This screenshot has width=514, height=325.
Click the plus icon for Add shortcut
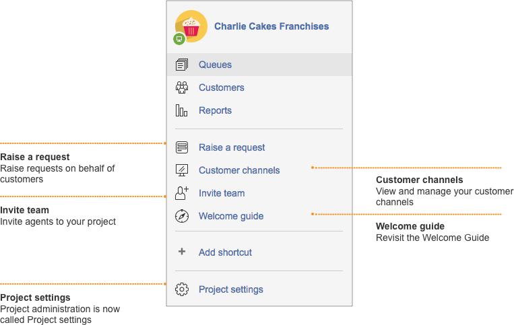pos(181,252)
